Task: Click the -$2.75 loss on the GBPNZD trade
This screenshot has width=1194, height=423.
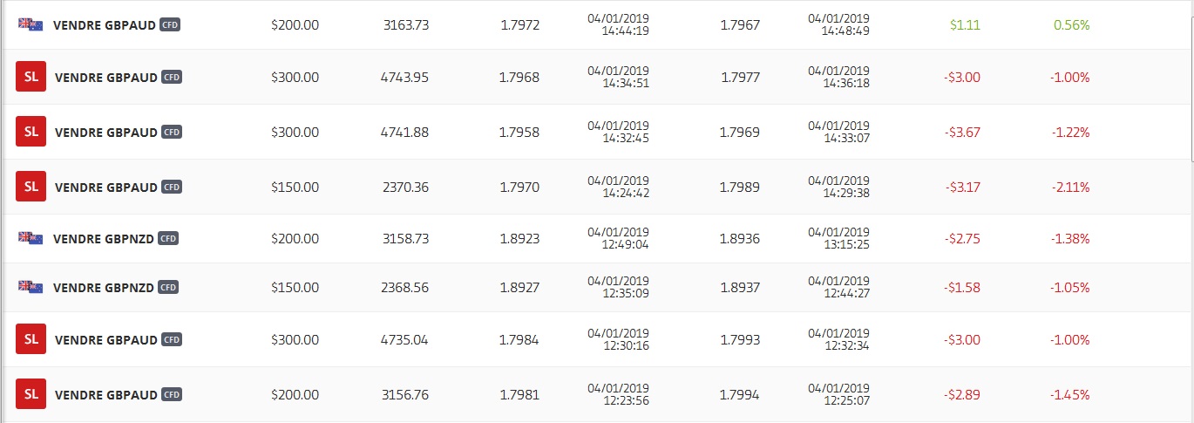Action: pyautogui.click(x=962, y=238)
